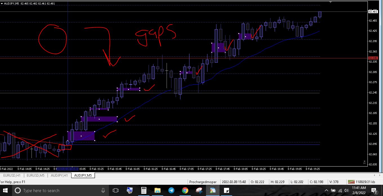The width and height of the screenshot is (383, 196).
Task: Click the 82.455 price scale label
Action: point(373,21)
